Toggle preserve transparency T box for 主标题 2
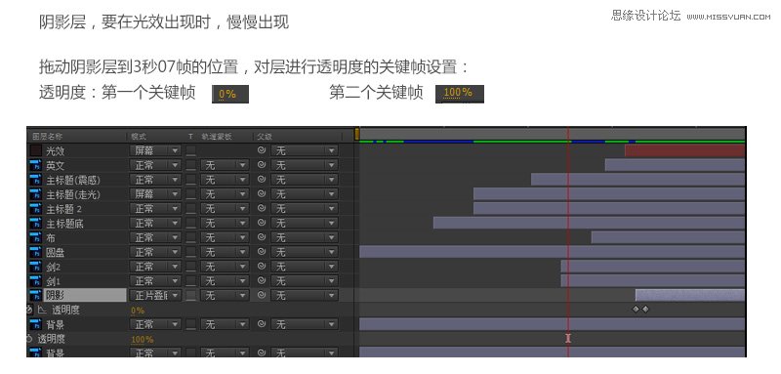The image size is (781, 374). [191, 208]
